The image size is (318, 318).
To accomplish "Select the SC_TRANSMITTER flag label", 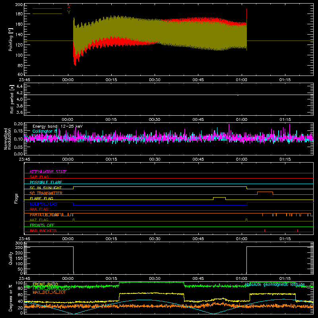I will click(x=46, y=193).
